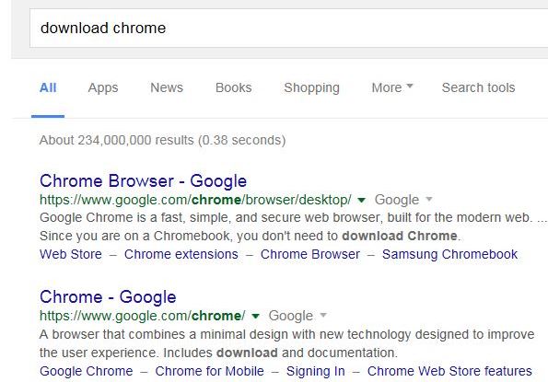Screen dimensions: 548x382
Task: Open the Samsung Chromebook sitelink
Action: 449,255
